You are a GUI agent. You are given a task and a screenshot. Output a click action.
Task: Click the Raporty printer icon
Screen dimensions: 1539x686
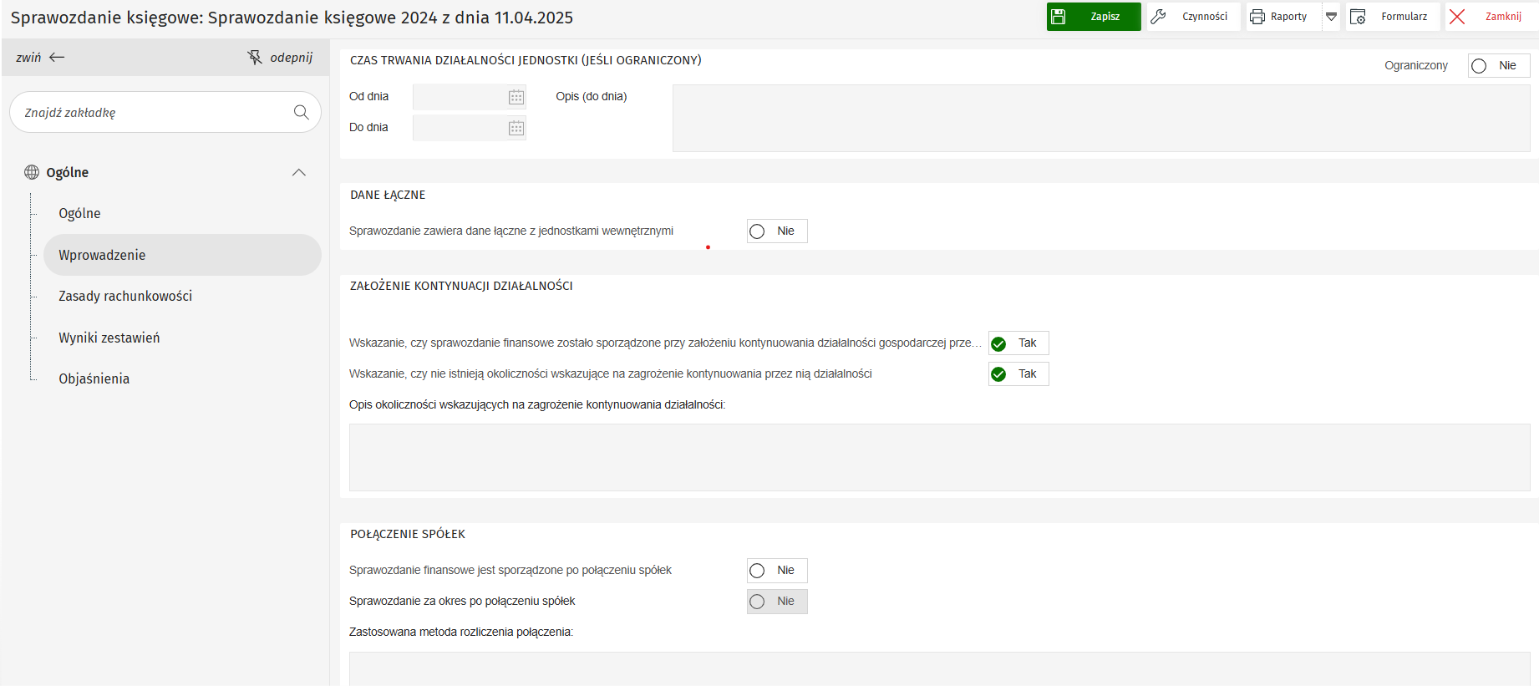tap(1257, 17)
